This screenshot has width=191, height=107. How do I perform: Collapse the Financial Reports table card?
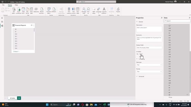click(16, 51)
